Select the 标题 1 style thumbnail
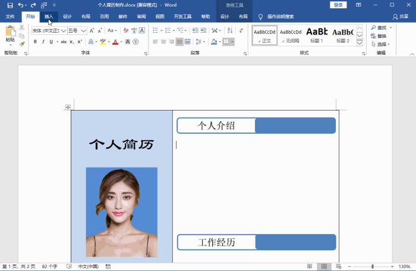Screen dimensions: 416x271 [x=317, y=35]
